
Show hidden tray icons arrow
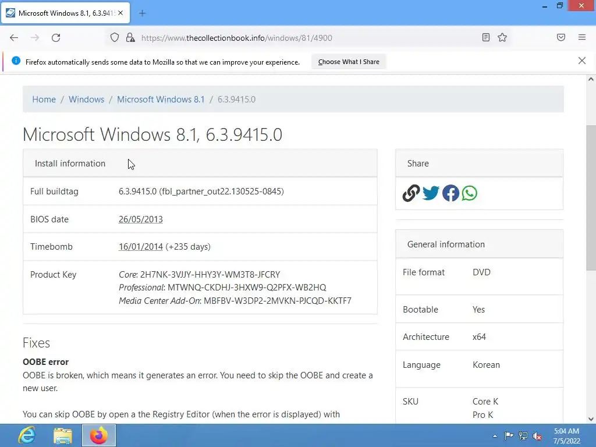pyautogui.click(x=495, y=436)
